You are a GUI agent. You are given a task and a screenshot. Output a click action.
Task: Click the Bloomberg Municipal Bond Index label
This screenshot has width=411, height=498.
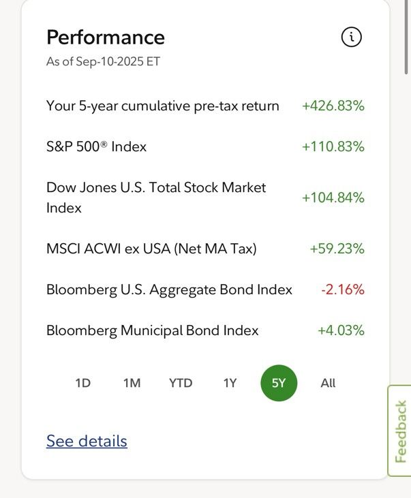point(152,330)
